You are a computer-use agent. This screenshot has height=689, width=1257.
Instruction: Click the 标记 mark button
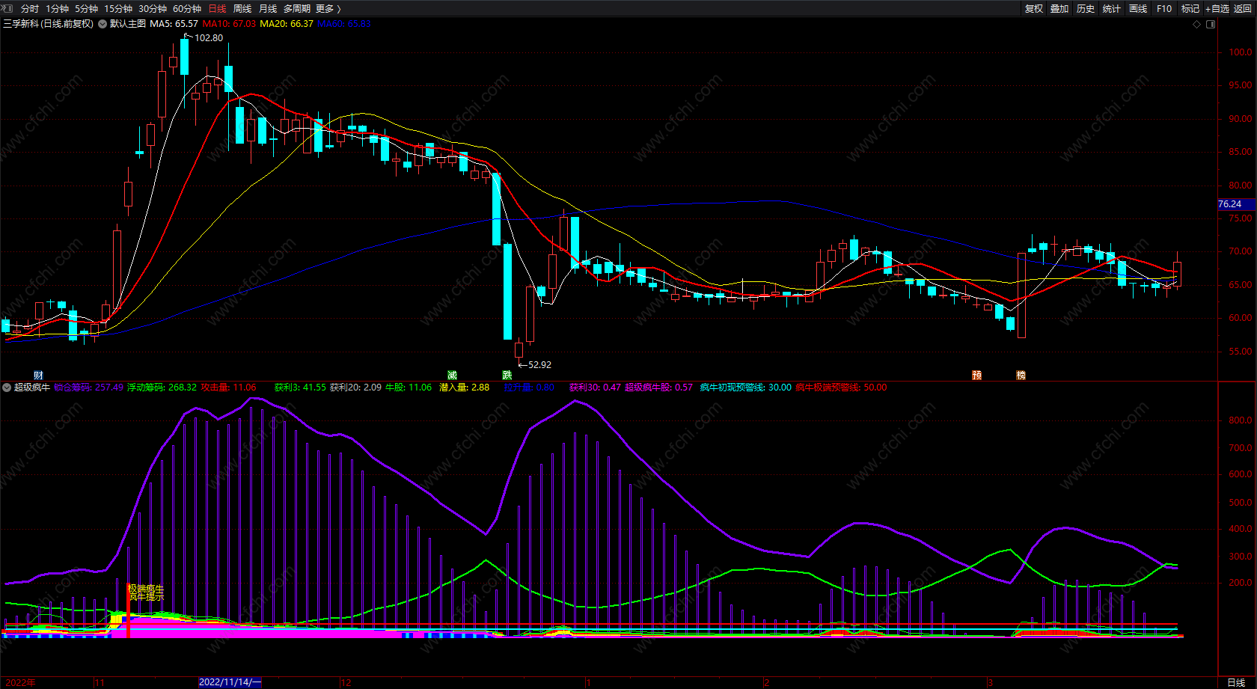(1190, 9)
